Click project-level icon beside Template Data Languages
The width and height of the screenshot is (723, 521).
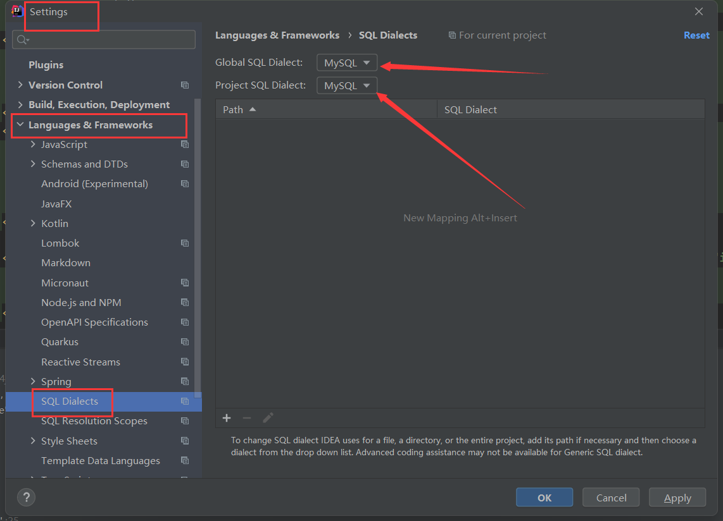[x=185, y=461]
